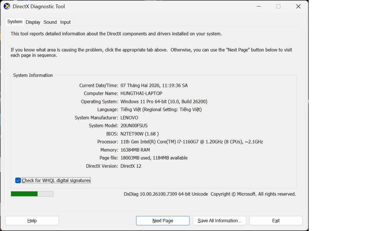This screenshot has width=366, height=231.
Task: Click the DirectX 12 version value
Action: point(131,166)
